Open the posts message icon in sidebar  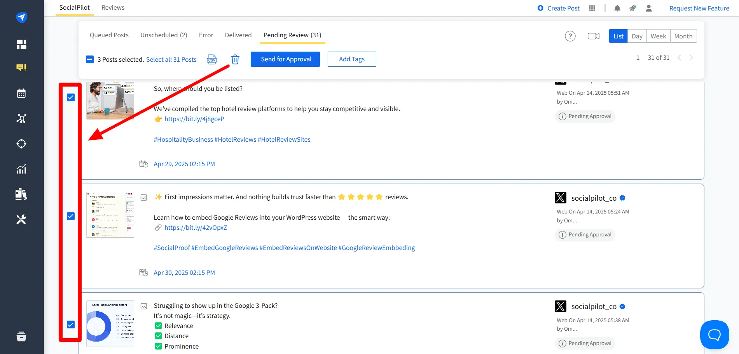(x=21, y=68)
